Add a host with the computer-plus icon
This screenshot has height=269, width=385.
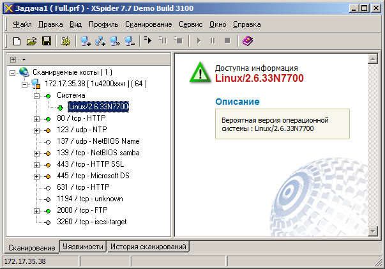click(86, 41)
